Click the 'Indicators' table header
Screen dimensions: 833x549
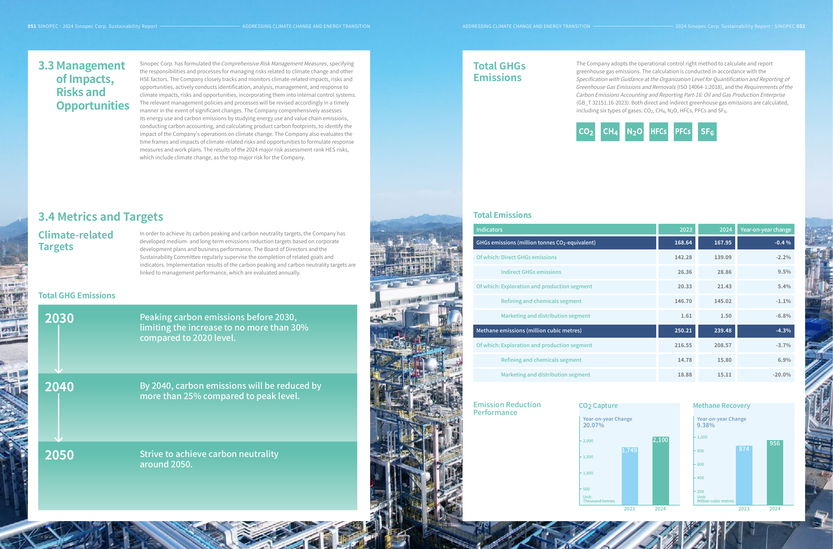pos(564,229)
